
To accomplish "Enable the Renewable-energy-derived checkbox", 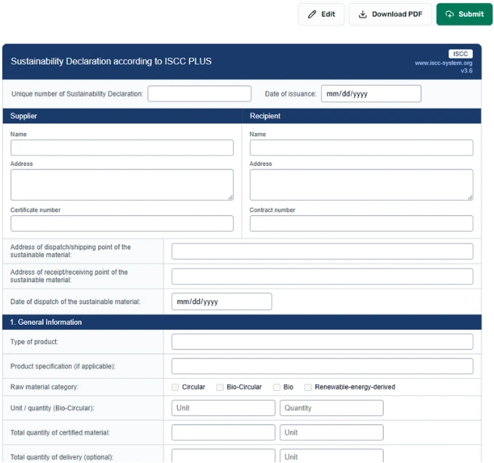I will coord(308,387).
